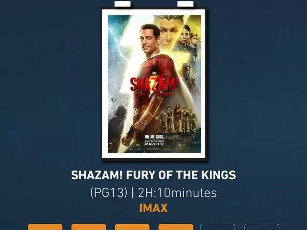Click the MARCH 17 release date text
The height and width of the screenshot is (230, 307).
coord(154,144)
